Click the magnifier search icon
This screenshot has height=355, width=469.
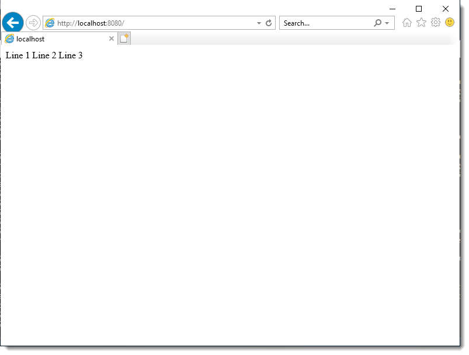[x=377, y=23]
